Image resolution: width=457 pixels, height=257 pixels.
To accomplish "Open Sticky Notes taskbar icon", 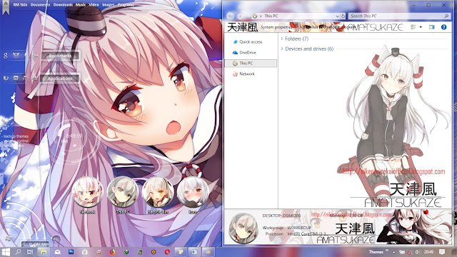I will point(181,252).
